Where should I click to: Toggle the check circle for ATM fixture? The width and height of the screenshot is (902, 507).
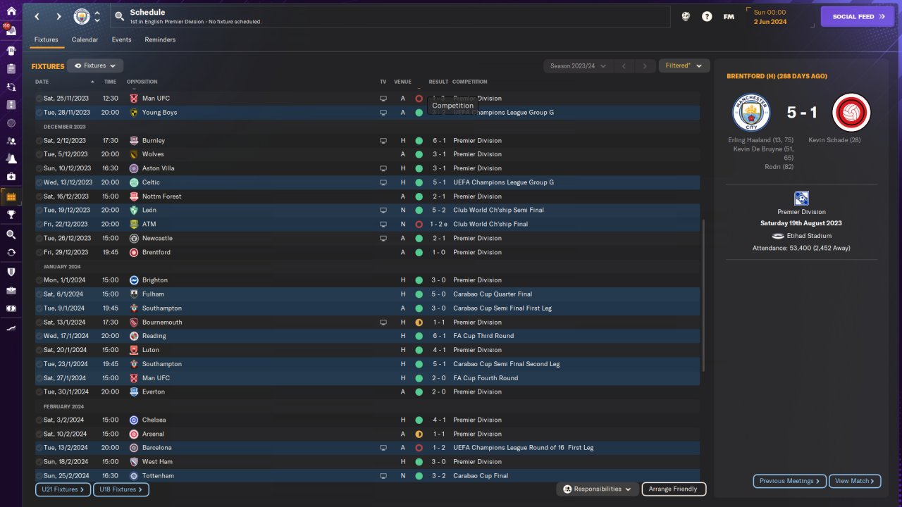tap(39, 224)
